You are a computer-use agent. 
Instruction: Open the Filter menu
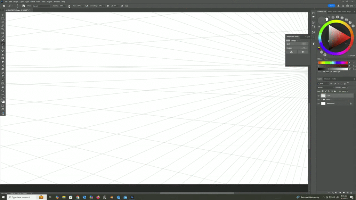pos(38,2)
